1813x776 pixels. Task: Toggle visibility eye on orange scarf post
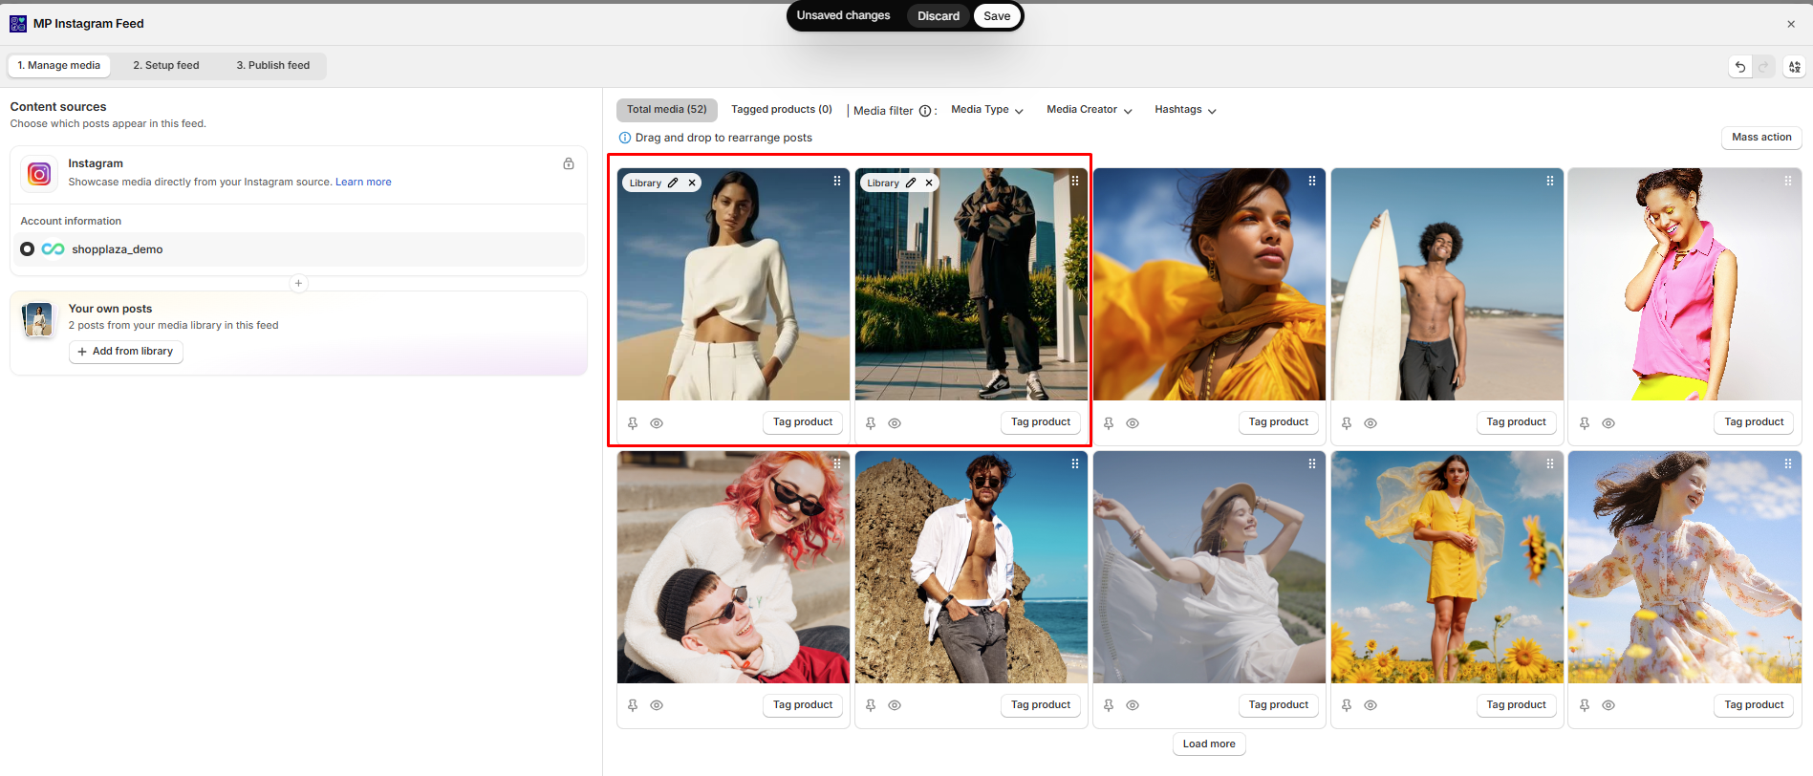[1133, 423]
